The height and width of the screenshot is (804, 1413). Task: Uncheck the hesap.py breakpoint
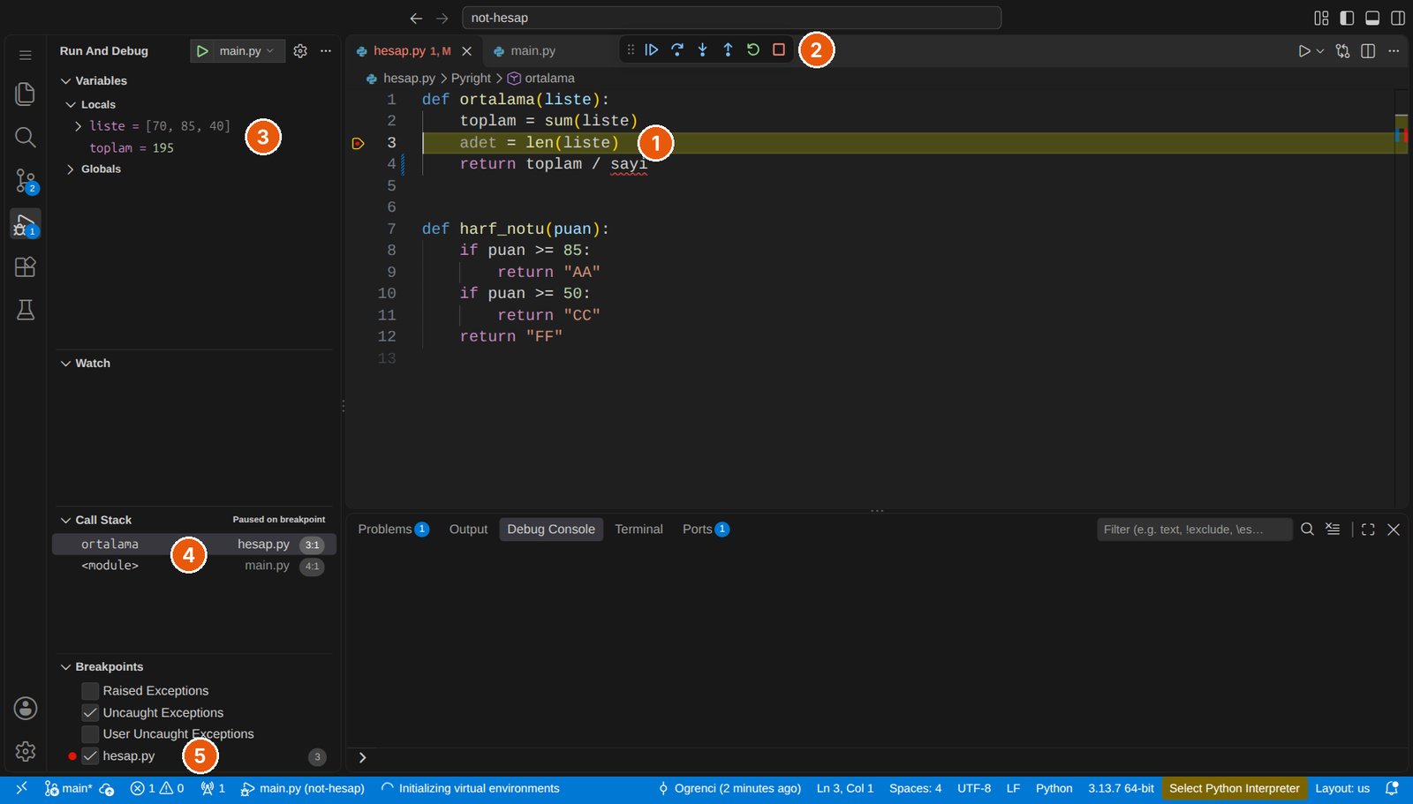(90, 756)
